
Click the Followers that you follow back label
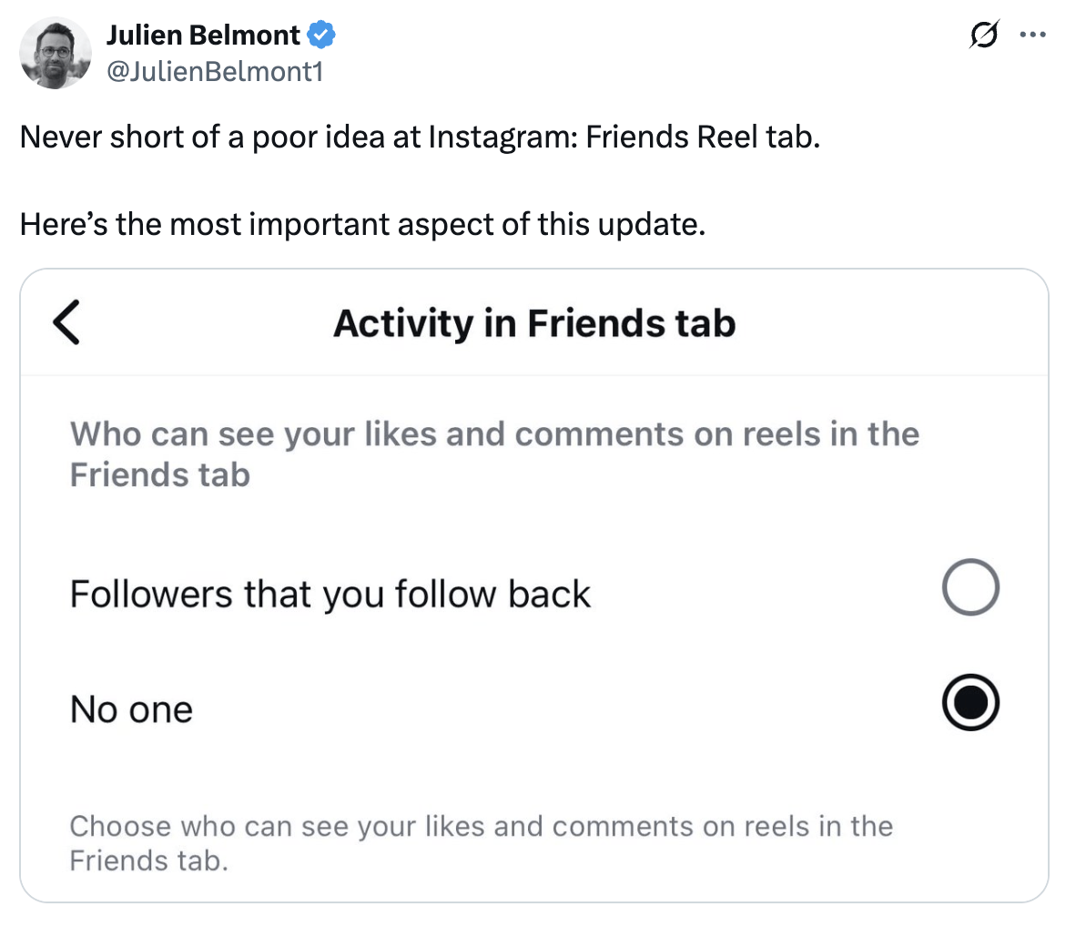[x=330, y=594]
